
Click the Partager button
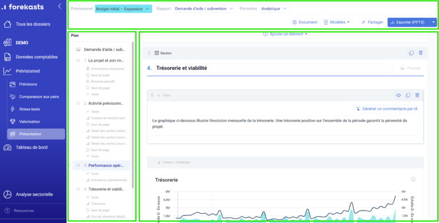[x=372, y=22]
